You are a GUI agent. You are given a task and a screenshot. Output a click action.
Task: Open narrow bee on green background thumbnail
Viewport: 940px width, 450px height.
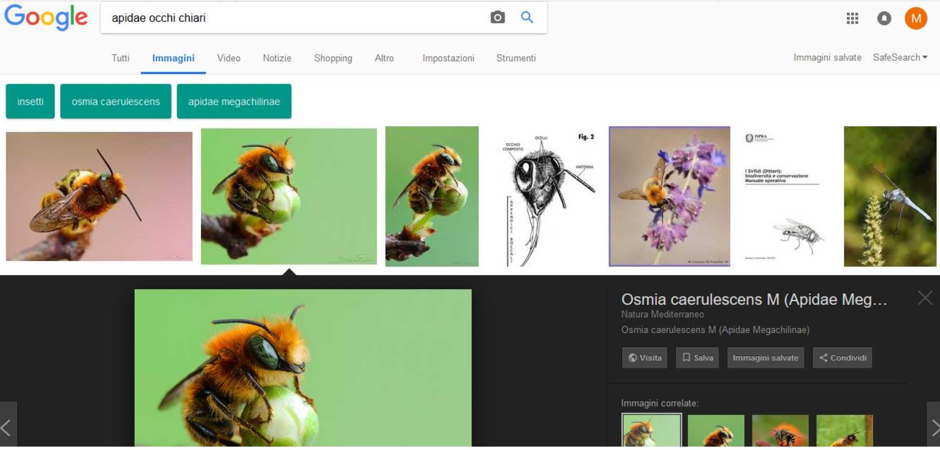(x=432, y=196)
